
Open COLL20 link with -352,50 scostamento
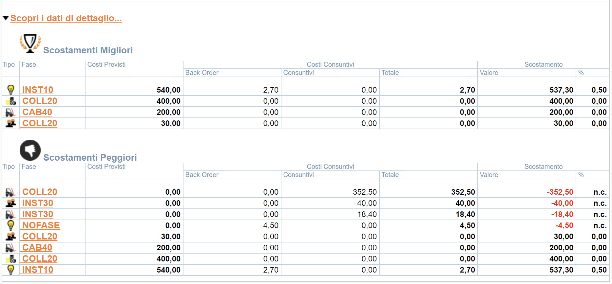pyautogui.click(x=39, y=192)
